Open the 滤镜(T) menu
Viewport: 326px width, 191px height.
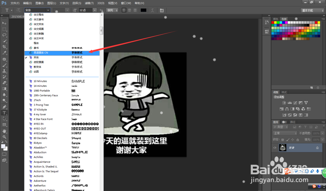point(89,3)
